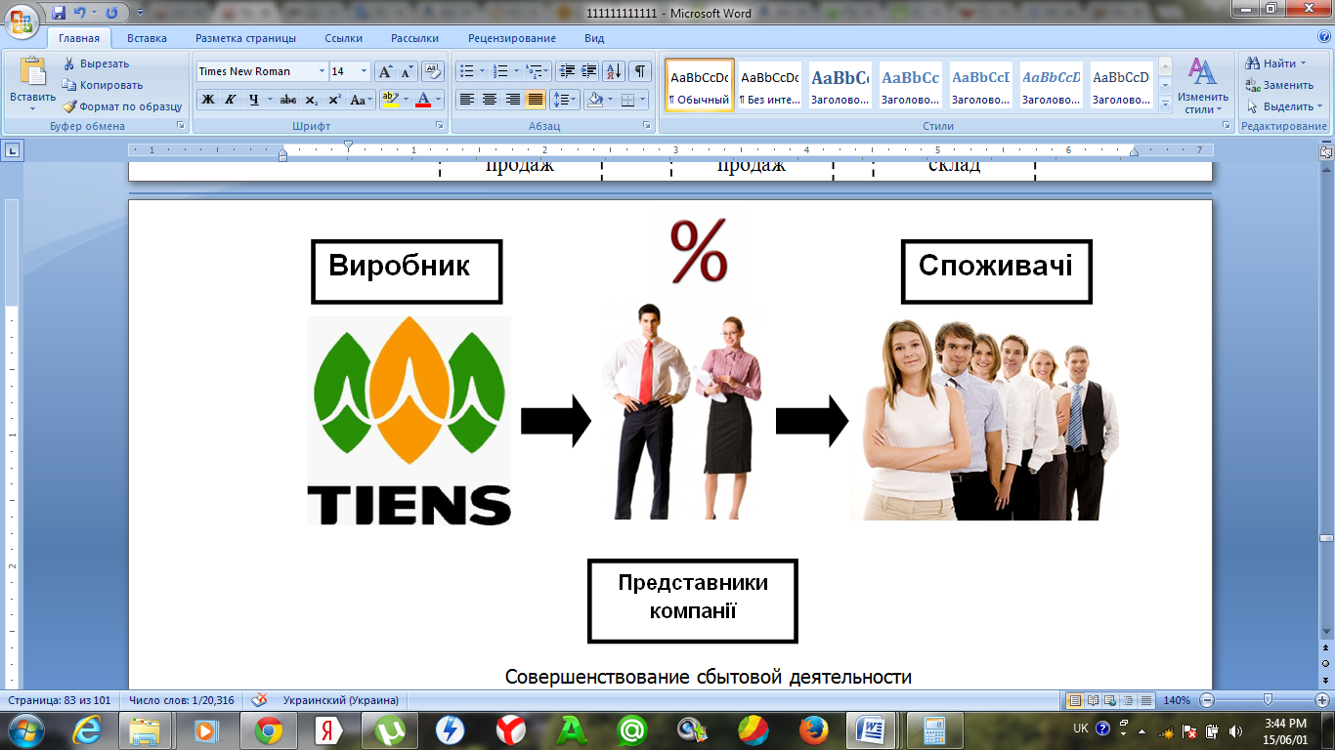Open font color dropdown arrow
This screenshot has height=750, width=1335.
438,100
